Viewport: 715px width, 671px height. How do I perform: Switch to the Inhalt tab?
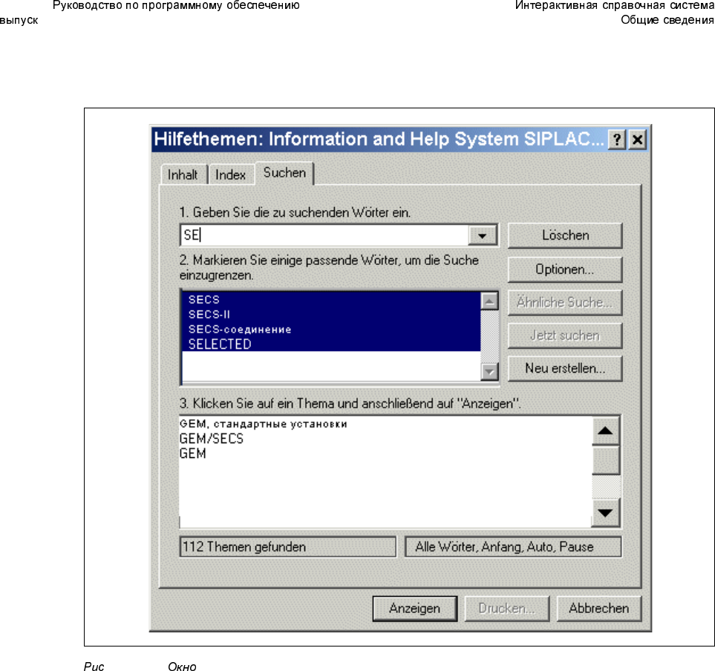[183, 174]
